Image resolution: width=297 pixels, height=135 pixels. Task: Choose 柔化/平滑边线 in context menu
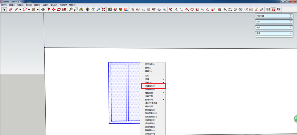click(x=153, y=103)
